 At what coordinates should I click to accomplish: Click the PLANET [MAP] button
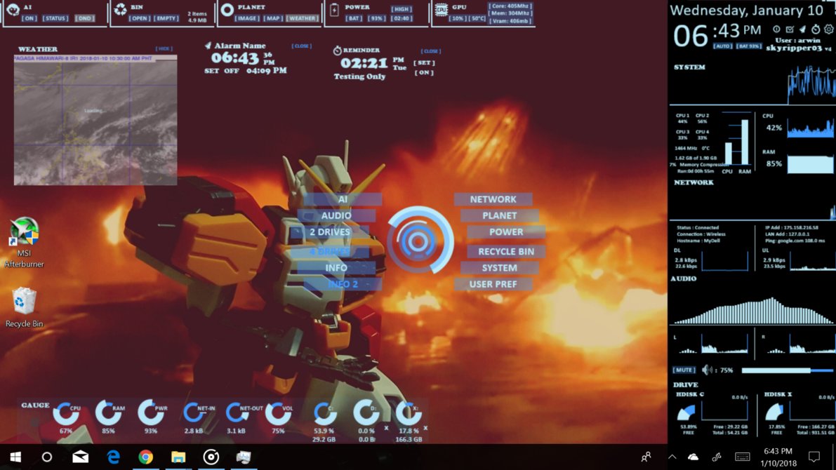tap(274, 18)
